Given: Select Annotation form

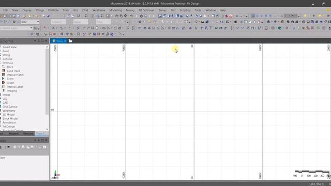Looking at the screenshot, I should tap(9, 122).
